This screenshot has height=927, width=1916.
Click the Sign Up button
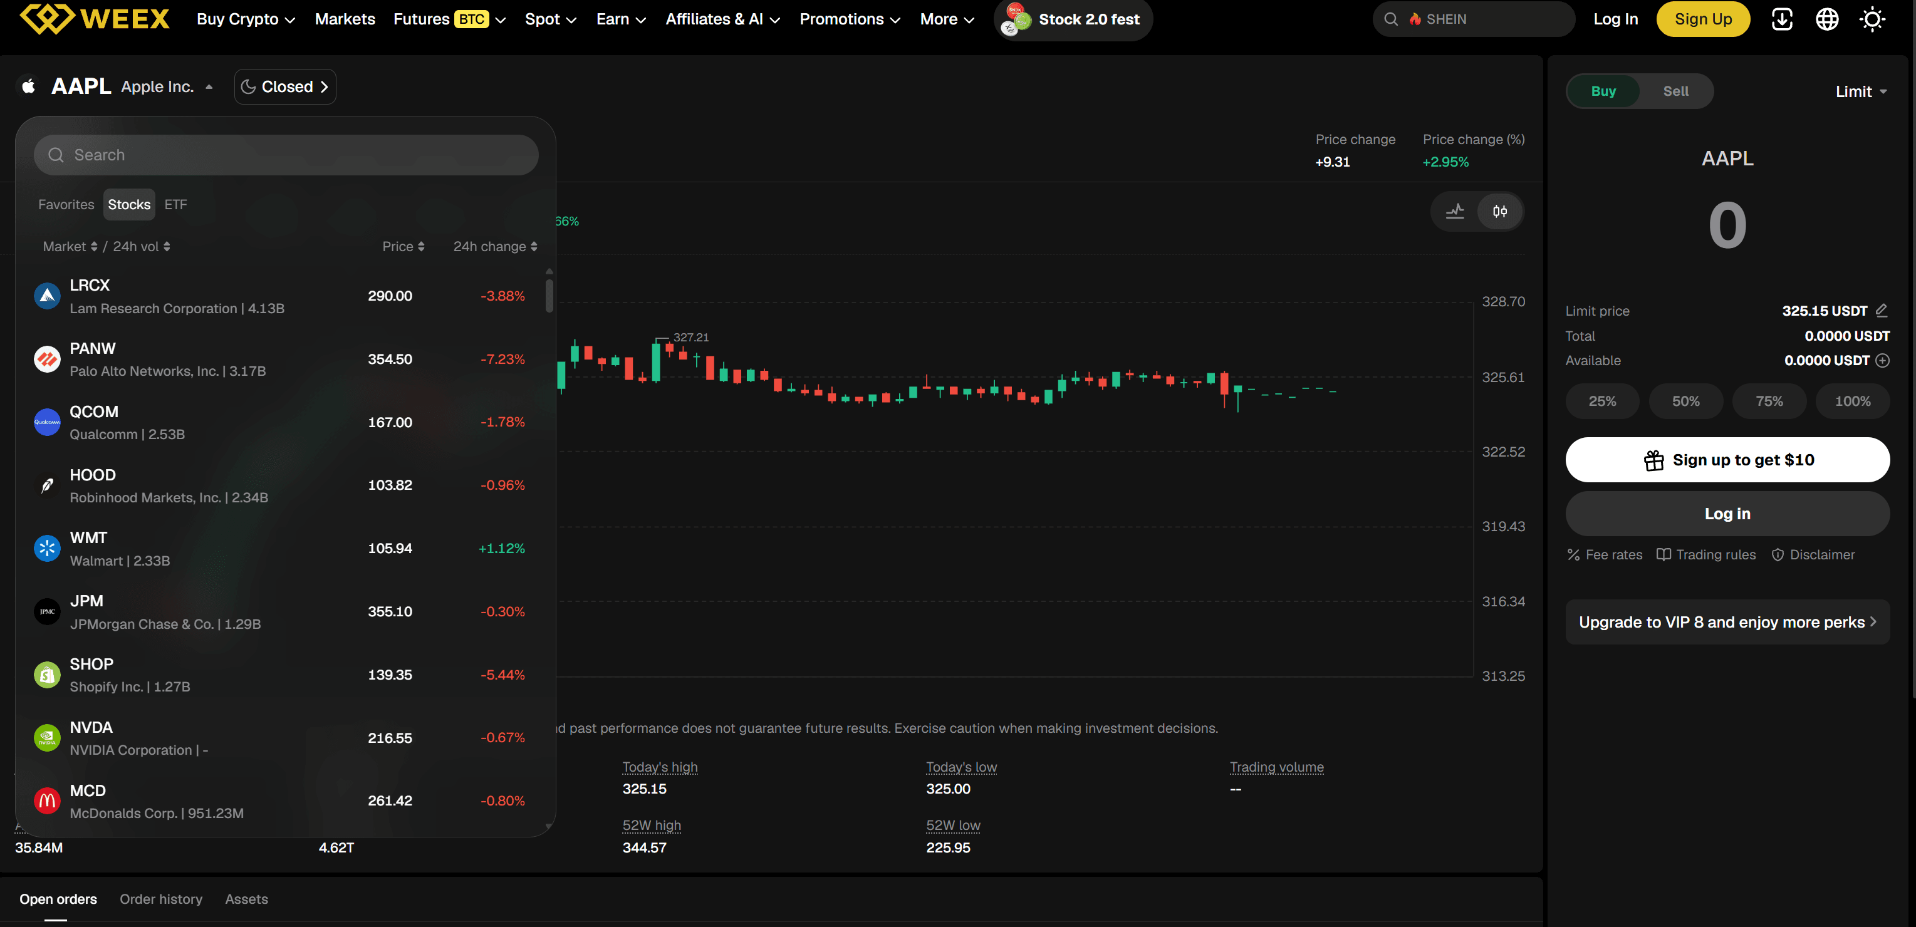1702,19
